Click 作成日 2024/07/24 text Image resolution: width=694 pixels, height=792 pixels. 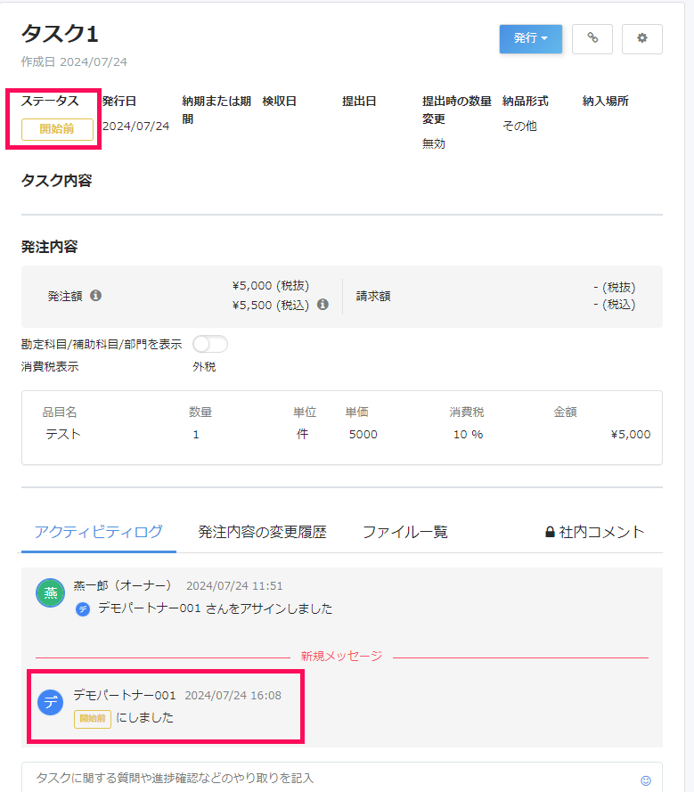(x=74, y=62)
